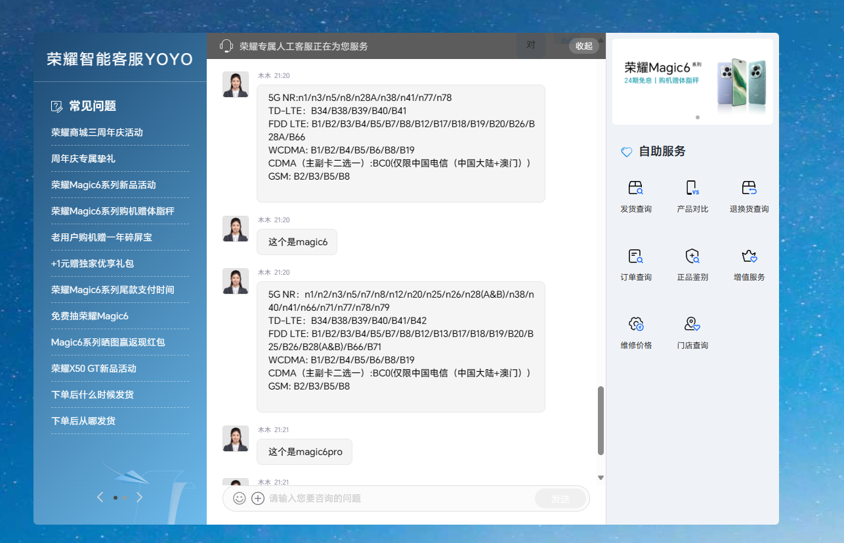Click the 常见问题 edit-note icon
This screenshot has width=844, height=543.
point(57,106)
